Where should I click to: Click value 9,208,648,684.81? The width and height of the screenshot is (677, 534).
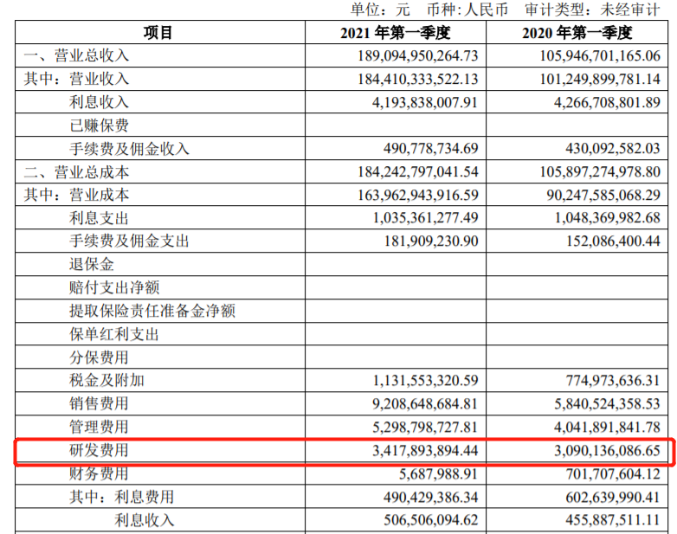pos(425,403)
